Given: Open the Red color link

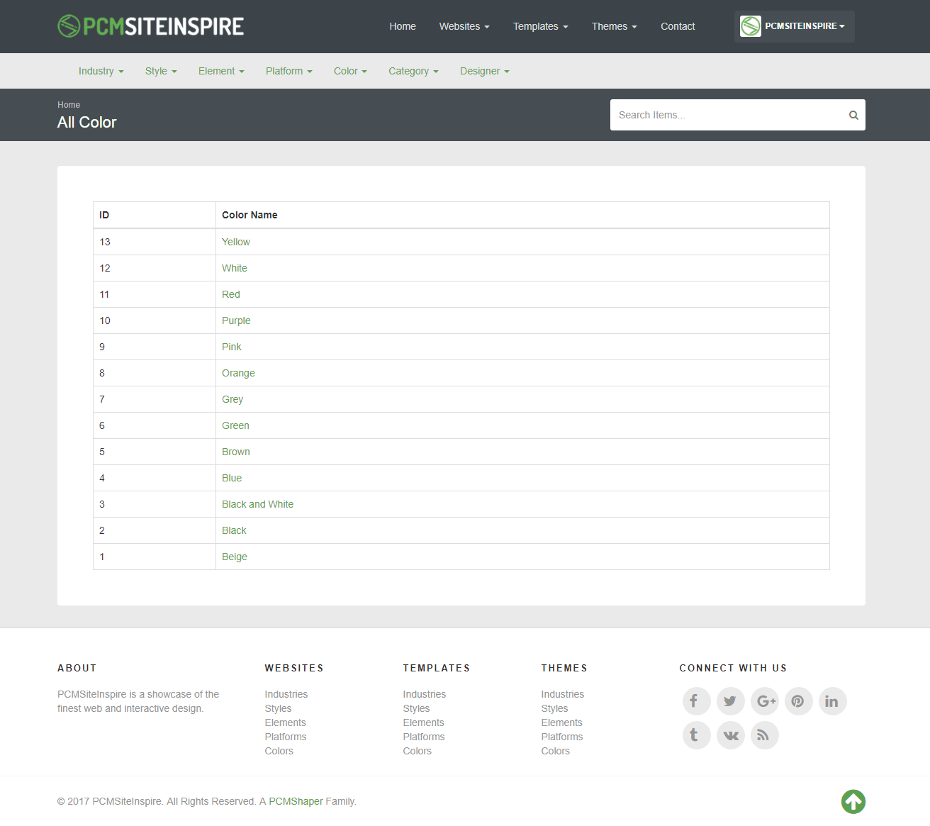Looking at the screenshot, I should coord(231,294).
